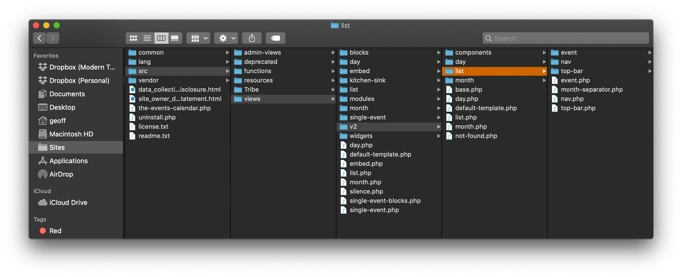Select the embed folder
Image resolution: width=682 pixels, height=277 pixels.
coord(389,71)
